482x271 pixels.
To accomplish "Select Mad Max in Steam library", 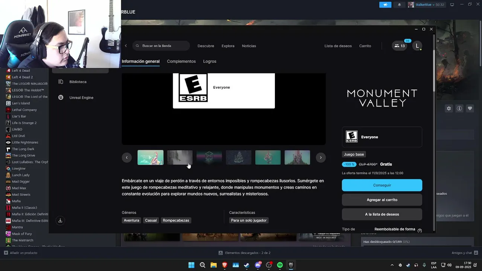I will [x=19, y=188].
